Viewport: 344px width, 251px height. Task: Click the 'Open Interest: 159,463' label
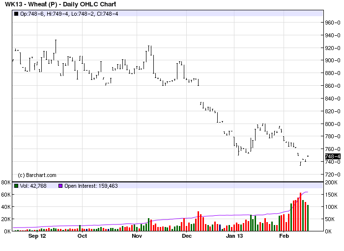coord(91,186)
